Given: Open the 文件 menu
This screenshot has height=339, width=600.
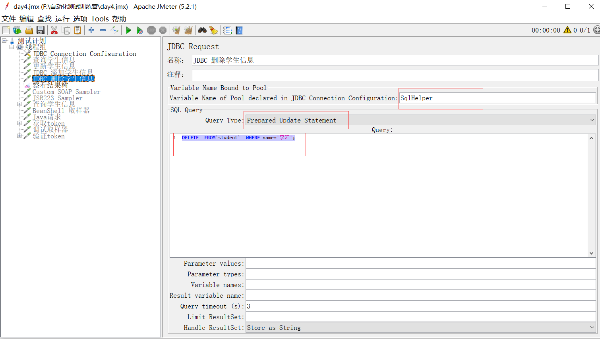Looking at the screenshot, I should point(9,19).
